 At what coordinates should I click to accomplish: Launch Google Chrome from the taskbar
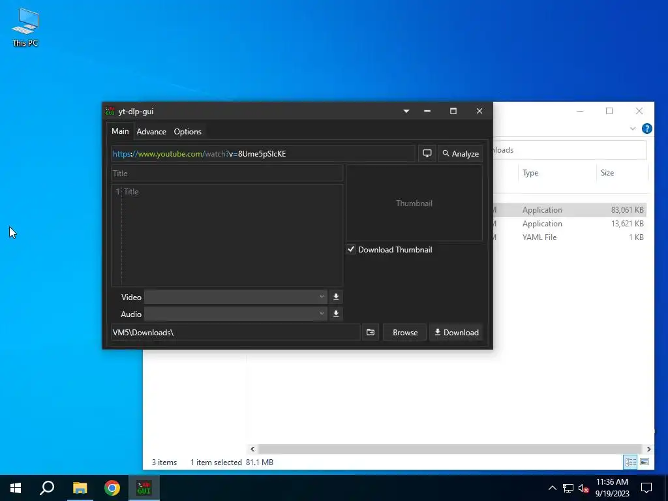click(x=112, y=488)
